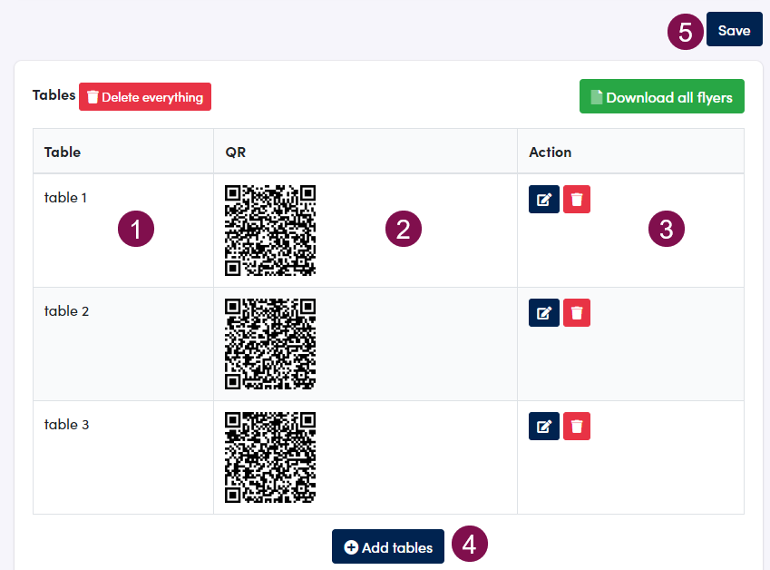
Task: Select the 'table 3' name cell
Action: pyautogui.click(x=123, y=457)
